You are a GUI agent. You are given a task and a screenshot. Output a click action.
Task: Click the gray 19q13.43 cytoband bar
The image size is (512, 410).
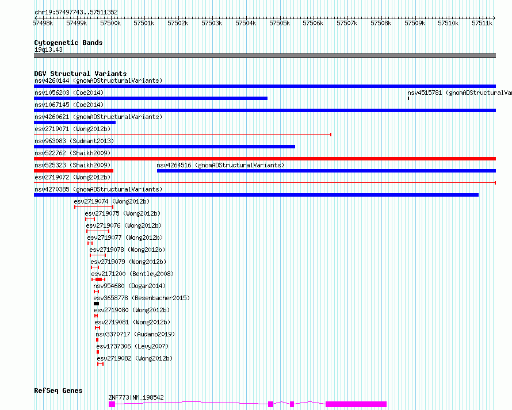pyautogui.click(x=265, y=56)
